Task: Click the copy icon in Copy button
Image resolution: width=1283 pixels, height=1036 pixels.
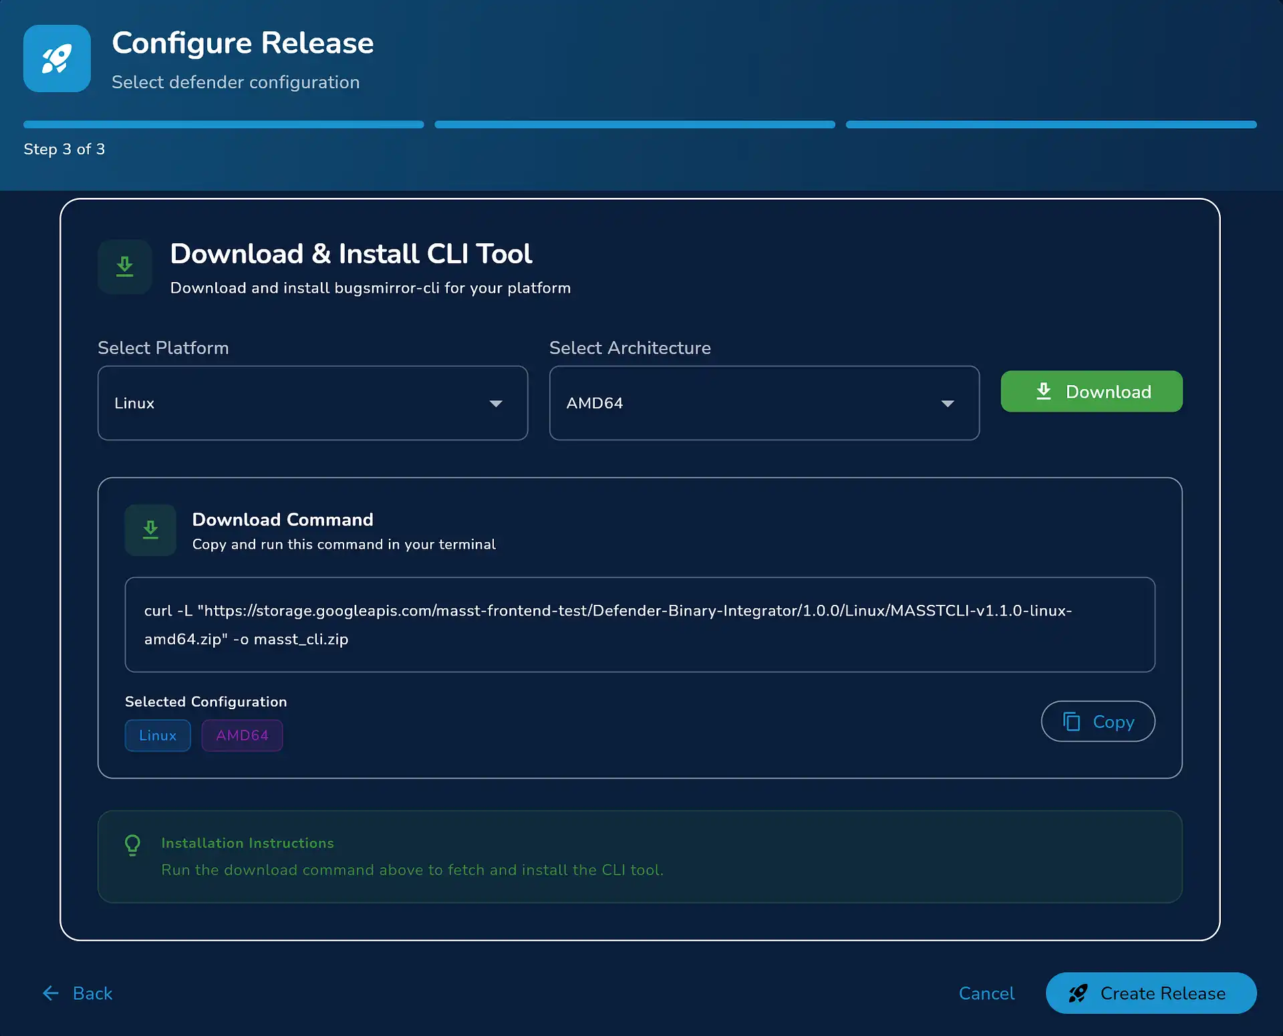Action: pos(1072,722)
